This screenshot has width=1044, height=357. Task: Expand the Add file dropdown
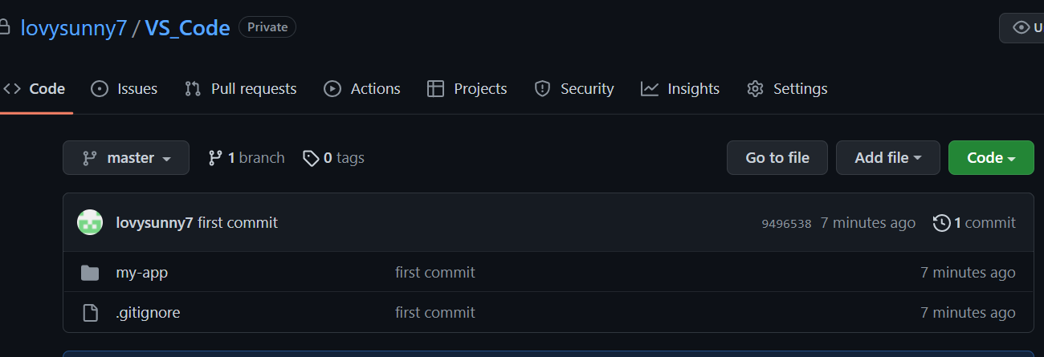click(x=887, y=158)
